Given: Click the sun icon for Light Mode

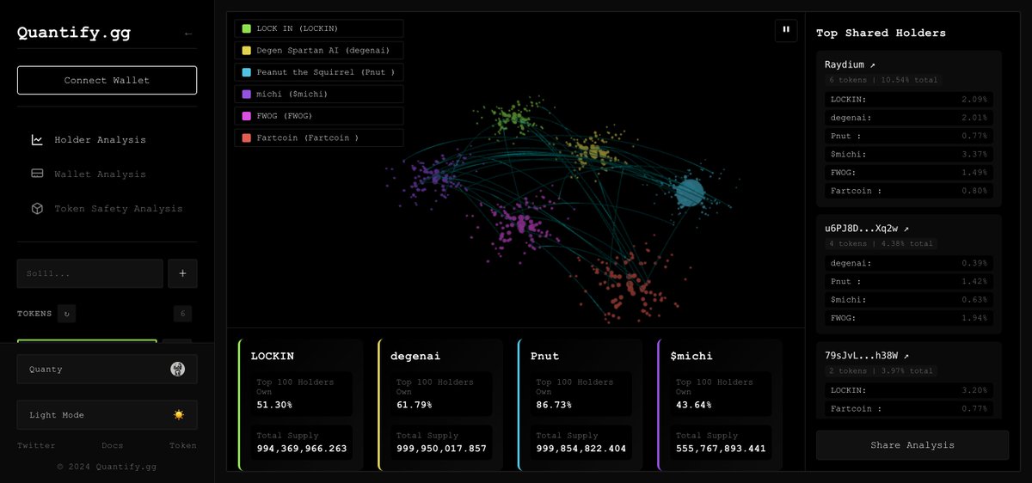Looking at the screenshot, I should 178,415.
